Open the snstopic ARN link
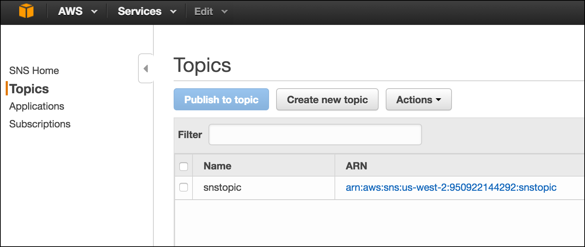Image resolution: width=585 pixels, height=247 pixels. (x=451, y=188)
